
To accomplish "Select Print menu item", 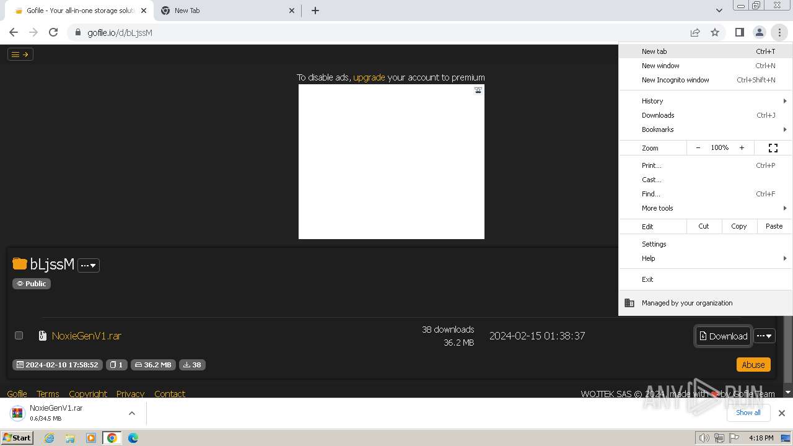I will [x=706, y=165].
